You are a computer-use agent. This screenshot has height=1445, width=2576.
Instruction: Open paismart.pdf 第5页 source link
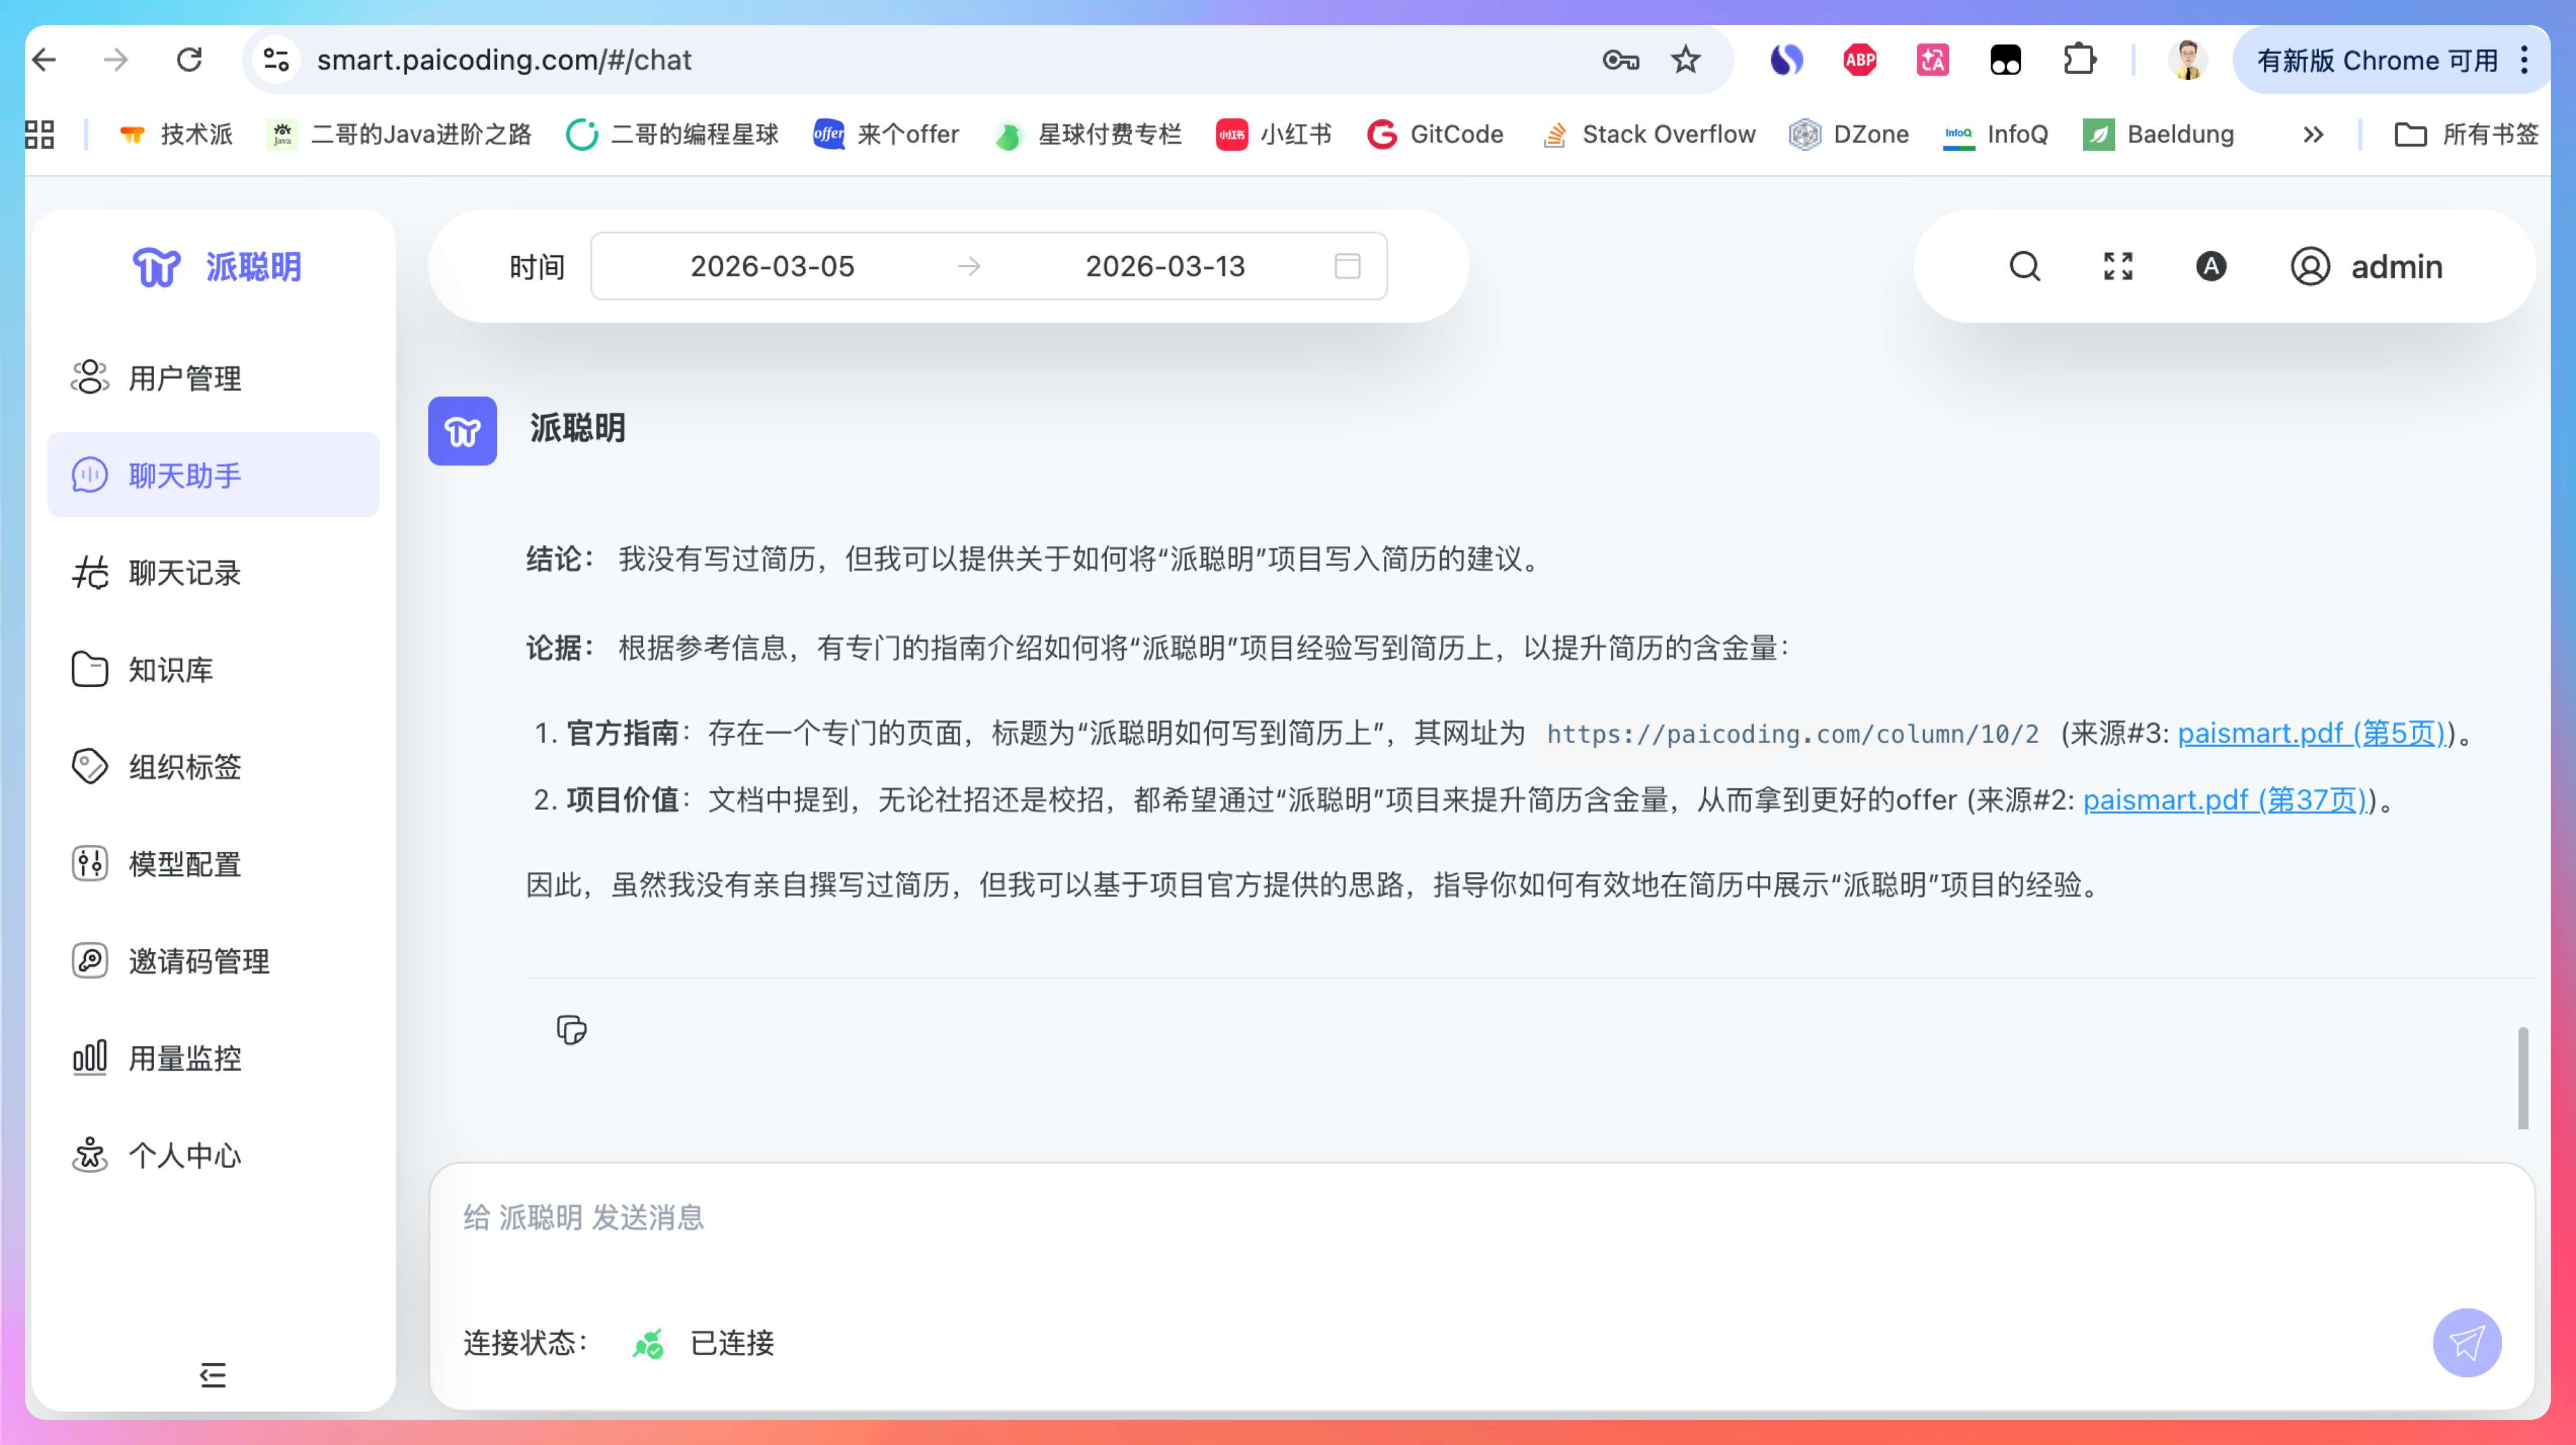(2311, 733)
